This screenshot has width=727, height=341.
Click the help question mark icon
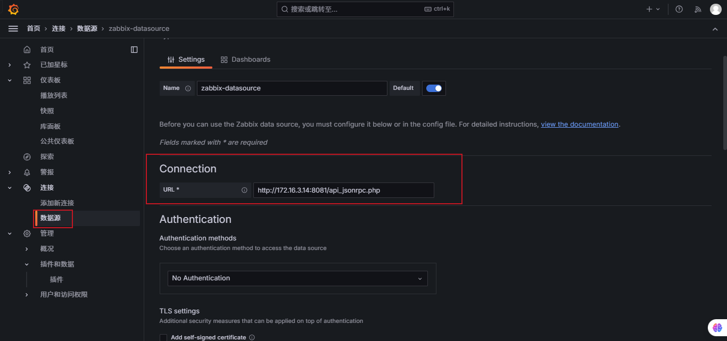[x=679, y=9]
